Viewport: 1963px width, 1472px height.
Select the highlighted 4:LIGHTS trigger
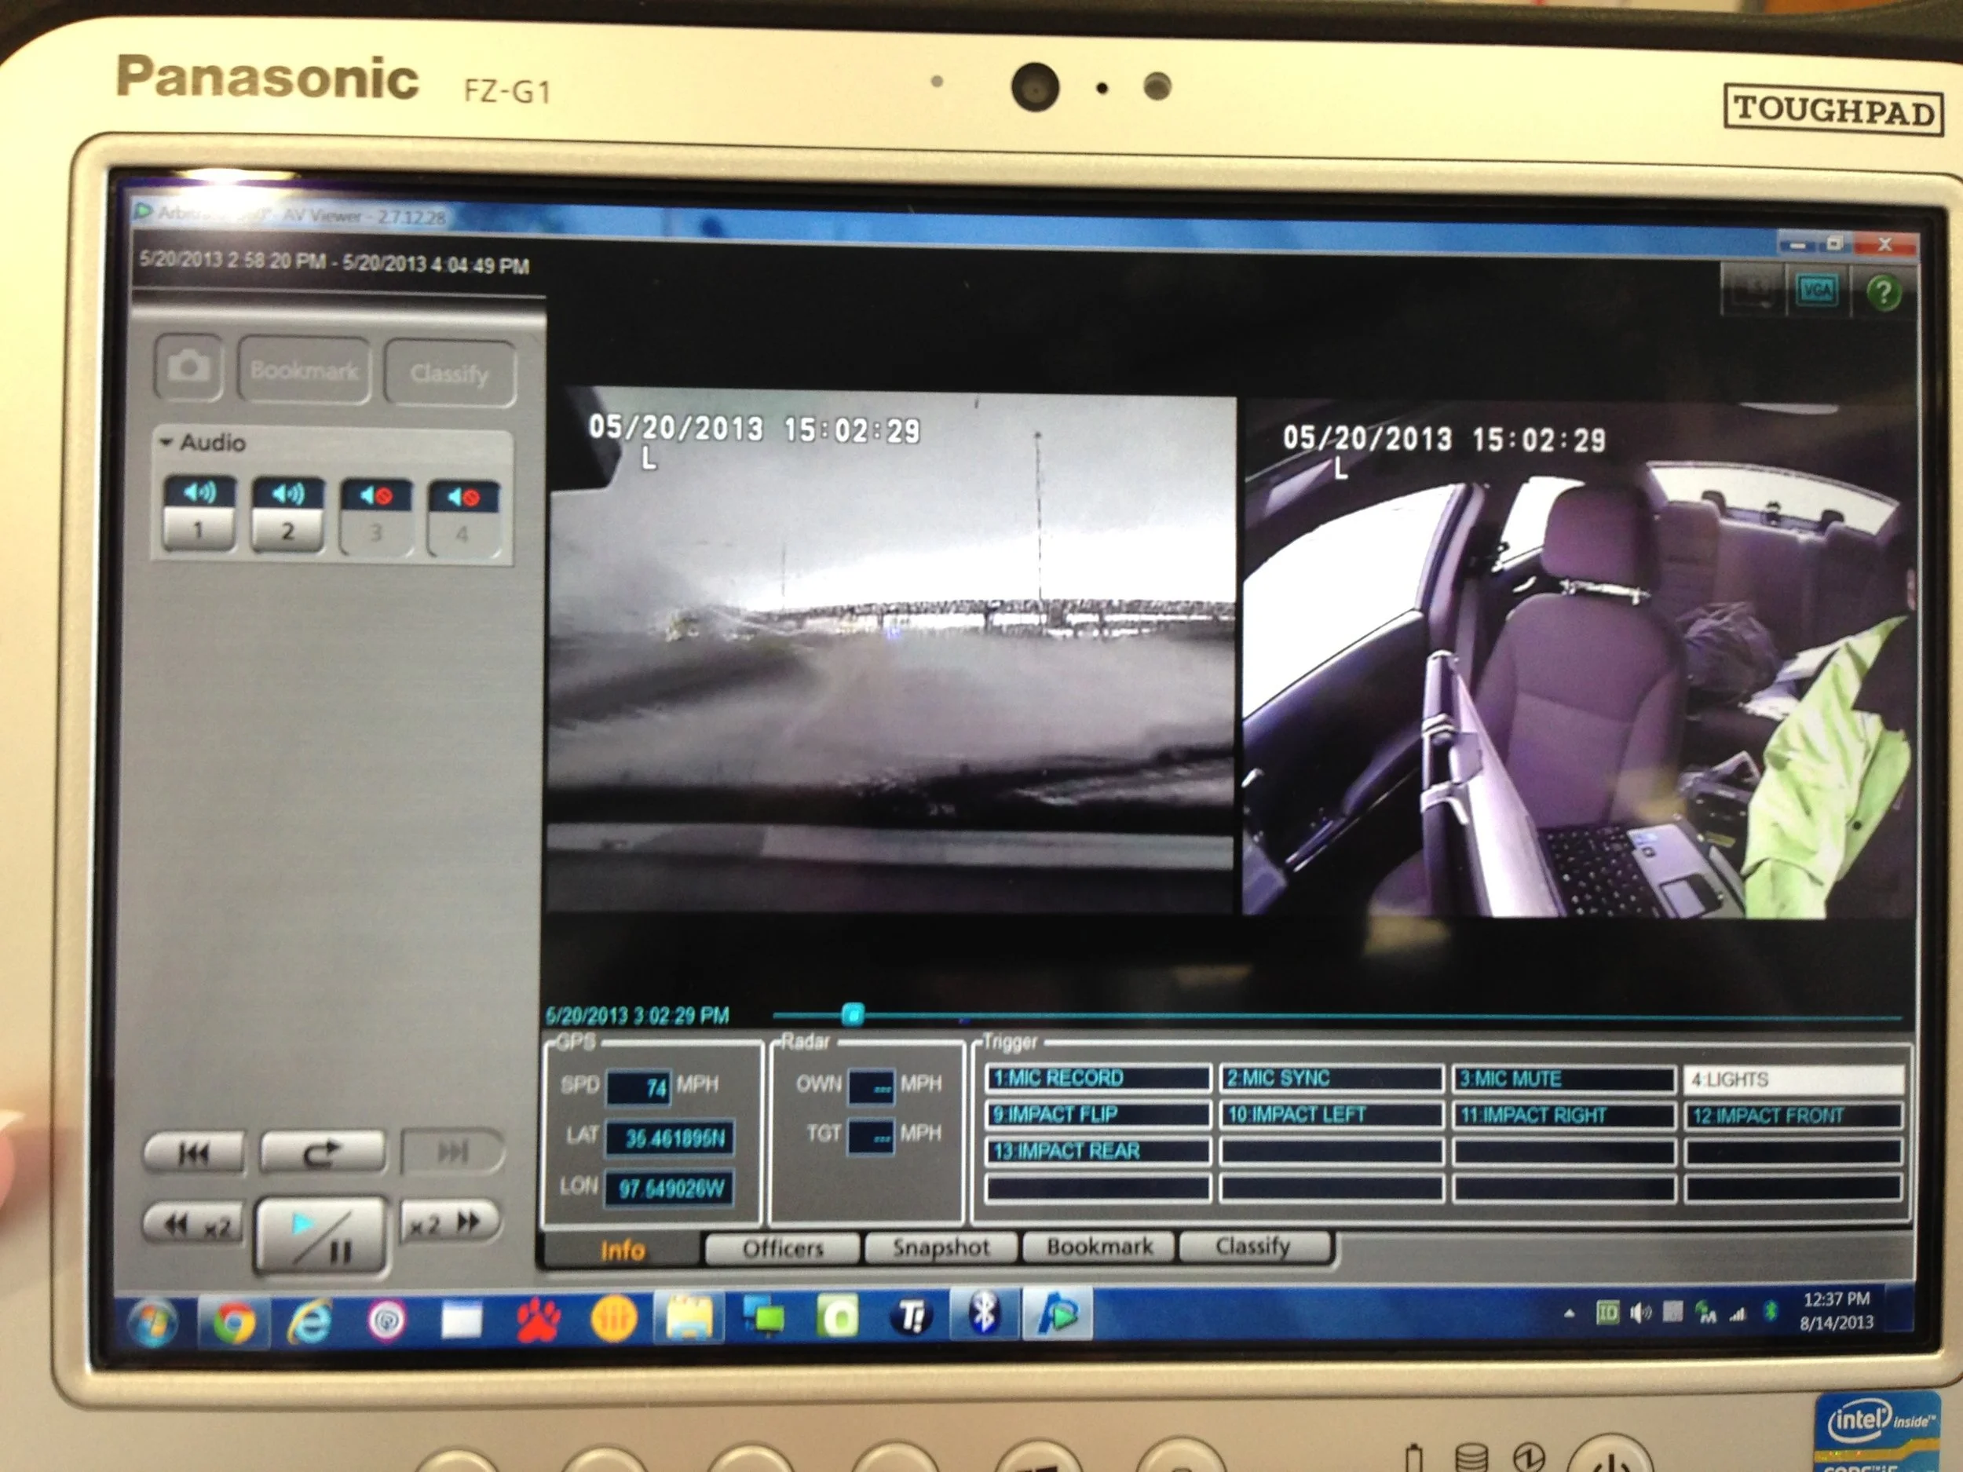coord(1793,1079)
